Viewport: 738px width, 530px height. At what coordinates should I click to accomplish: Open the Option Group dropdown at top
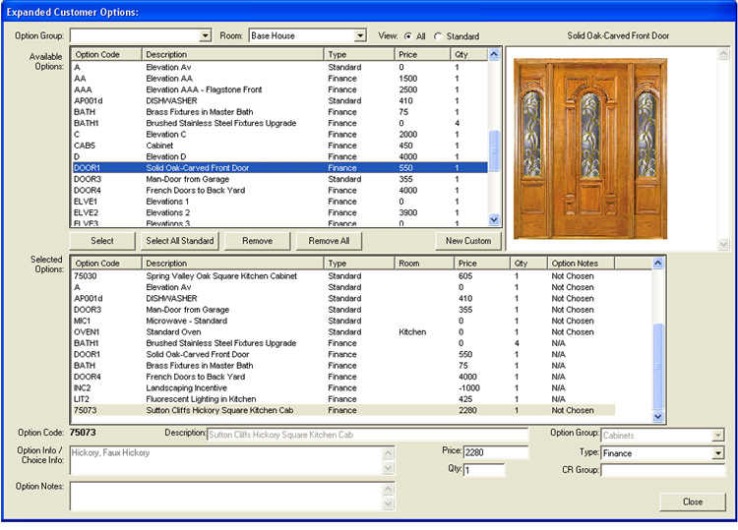click(206, 35)
